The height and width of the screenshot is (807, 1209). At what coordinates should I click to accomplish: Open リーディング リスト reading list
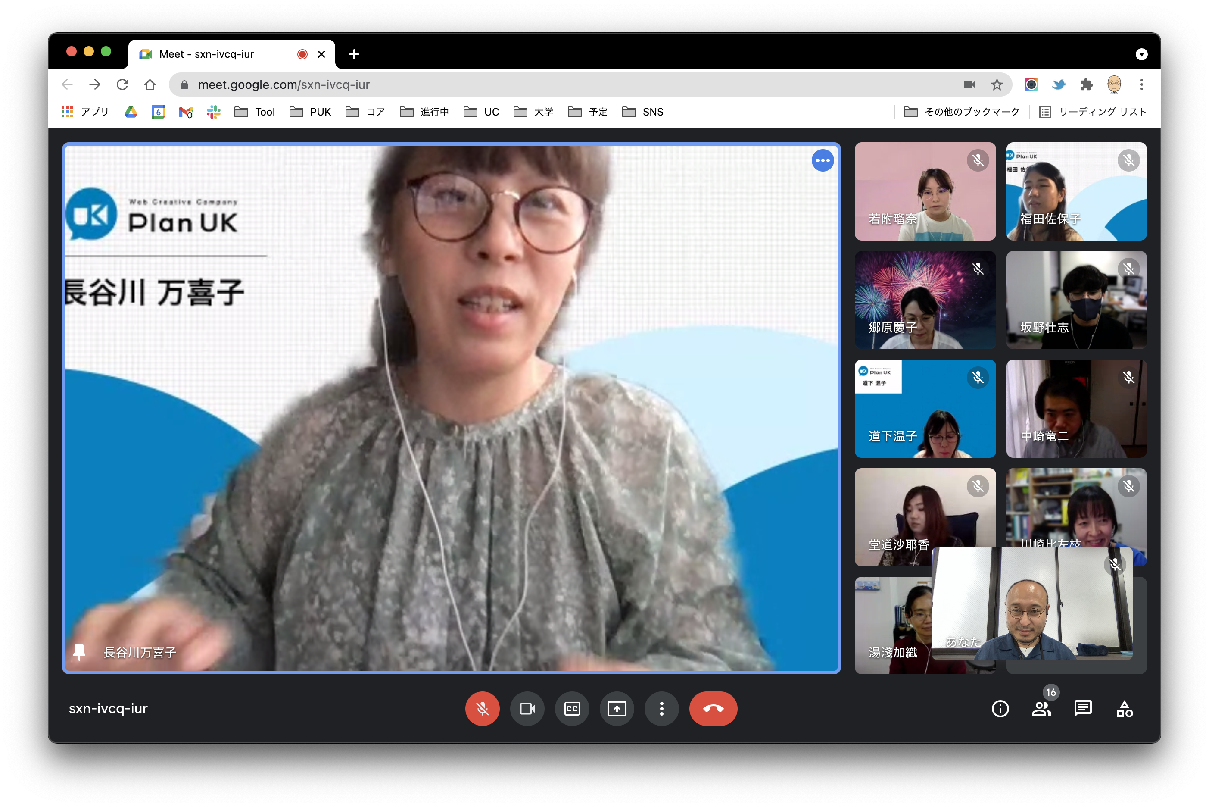coord(1093,112)
